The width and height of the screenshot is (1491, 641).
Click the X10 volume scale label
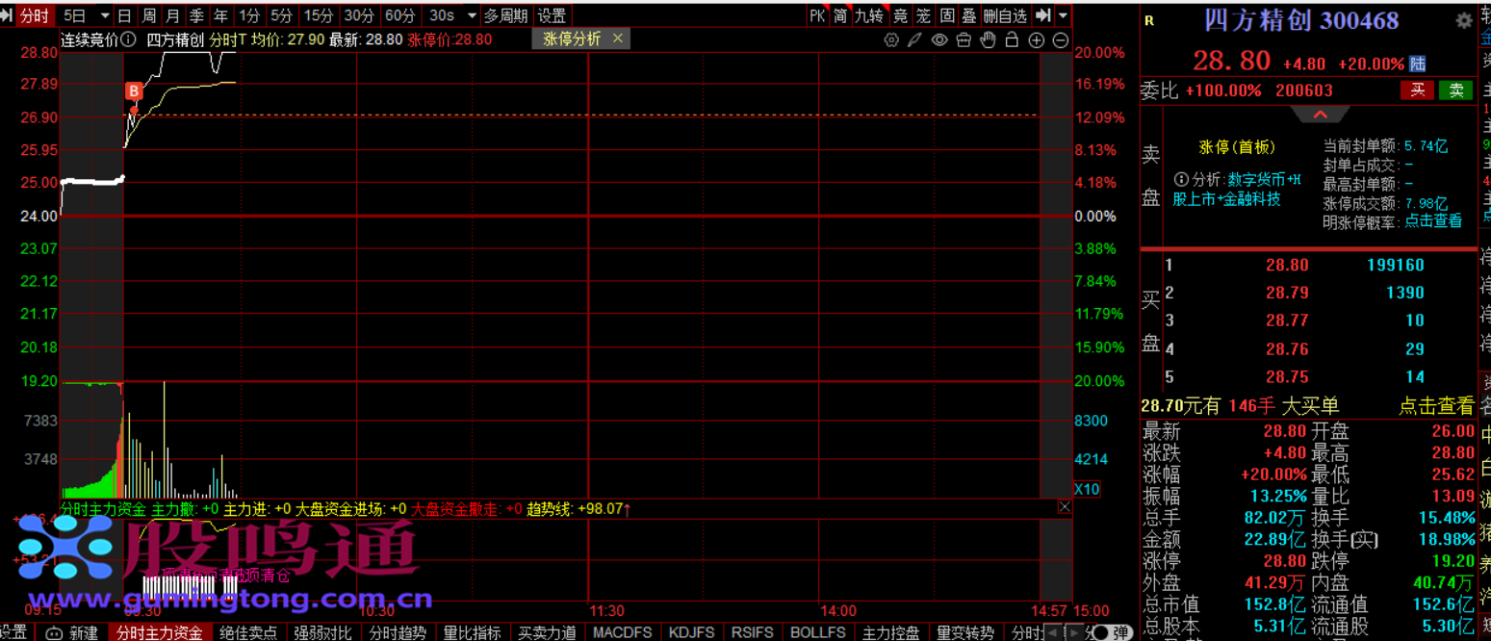tap(1087, 489)
